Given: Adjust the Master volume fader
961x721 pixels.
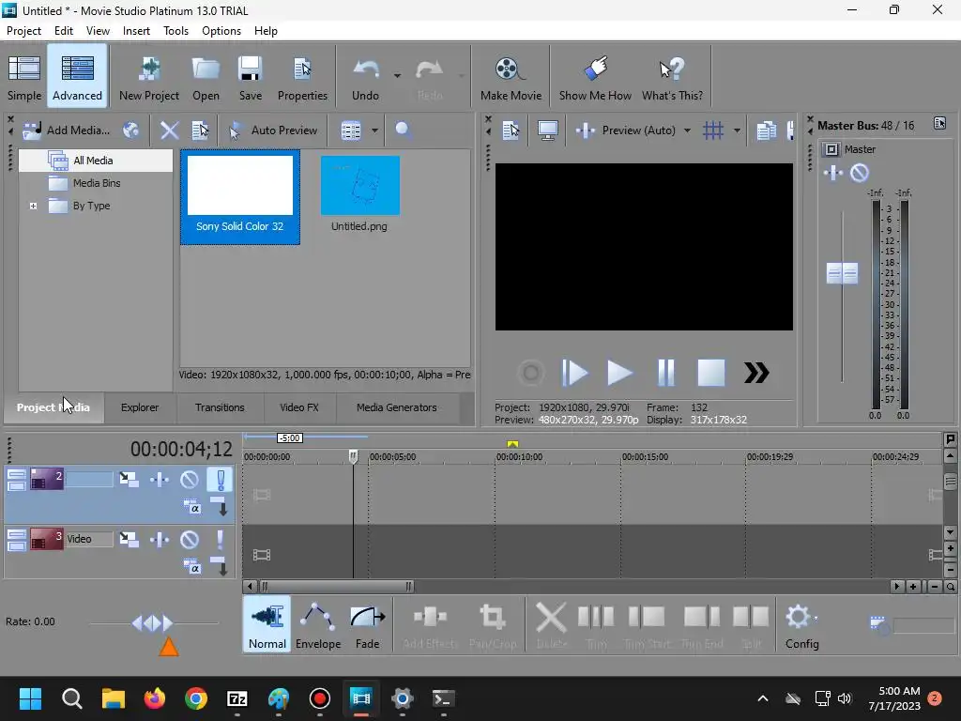Looking at the screenshot, I should pos(842,273).
